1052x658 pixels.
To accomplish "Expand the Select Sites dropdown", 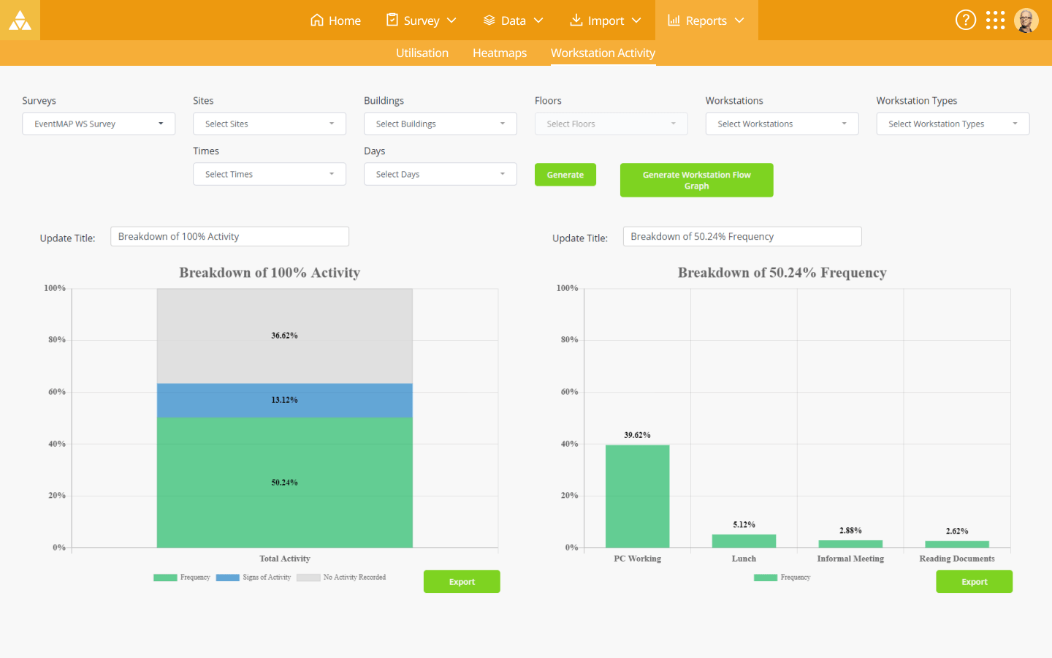I will 270,124.
